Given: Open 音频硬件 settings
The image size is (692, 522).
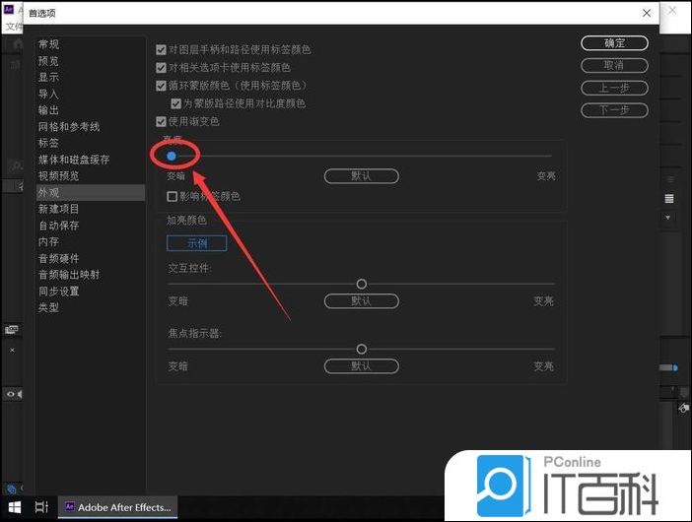Looking at the screenshot, I should tap(59, 258).
